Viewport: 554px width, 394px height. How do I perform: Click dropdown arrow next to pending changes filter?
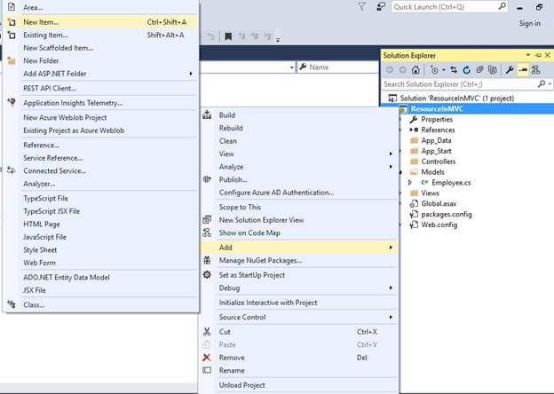pos(444,70)
